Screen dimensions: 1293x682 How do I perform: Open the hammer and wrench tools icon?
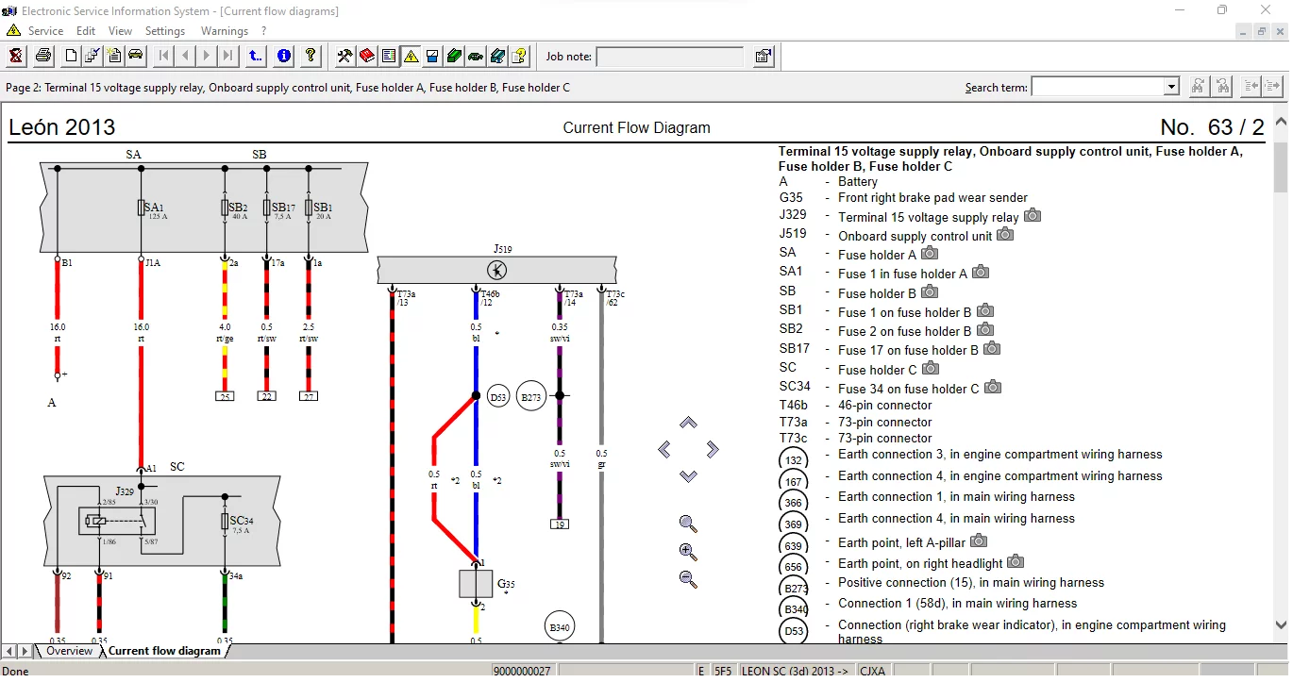[344, 57]
